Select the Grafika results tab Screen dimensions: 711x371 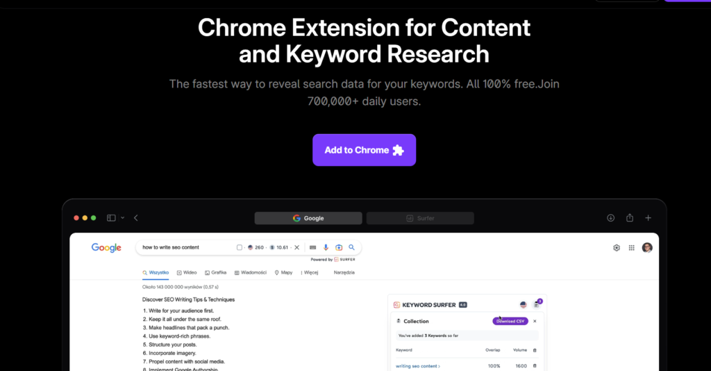pyautogui.click(x=215, y=272)
